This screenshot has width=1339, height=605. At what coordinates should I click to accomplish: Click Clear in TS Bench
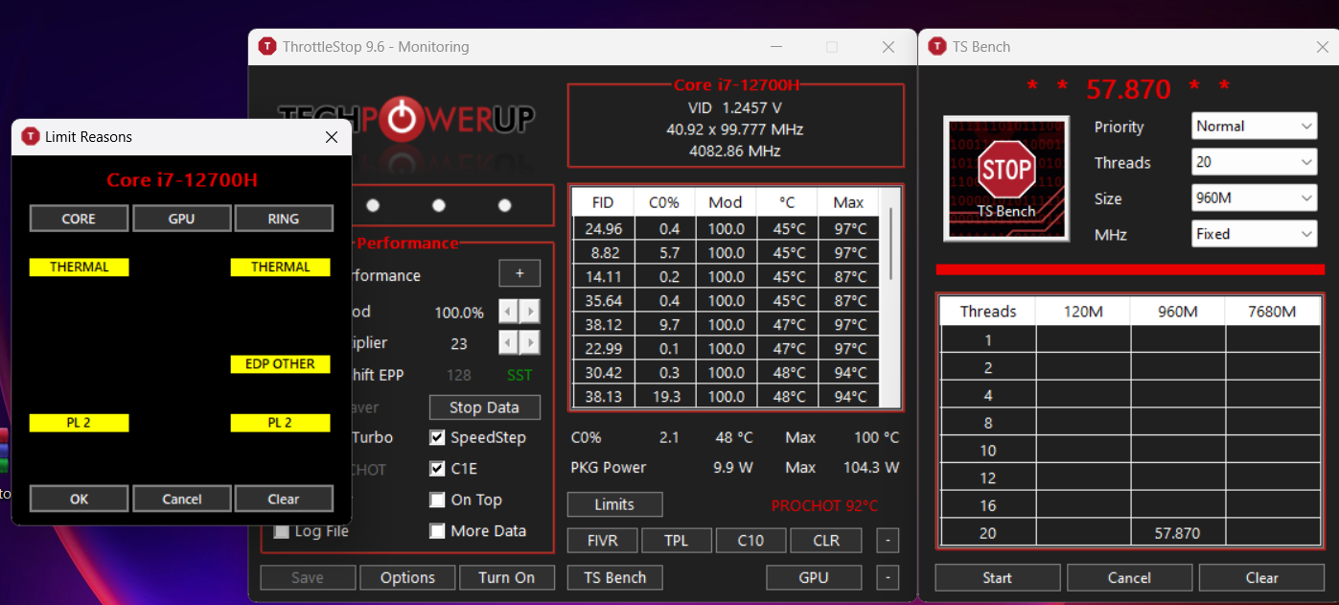pos(1261,577)
